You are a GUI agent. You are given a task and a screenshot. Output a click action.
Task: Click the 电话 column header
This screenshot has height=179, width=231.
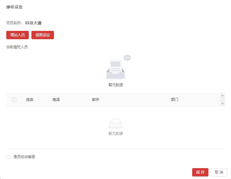[56, 100]
